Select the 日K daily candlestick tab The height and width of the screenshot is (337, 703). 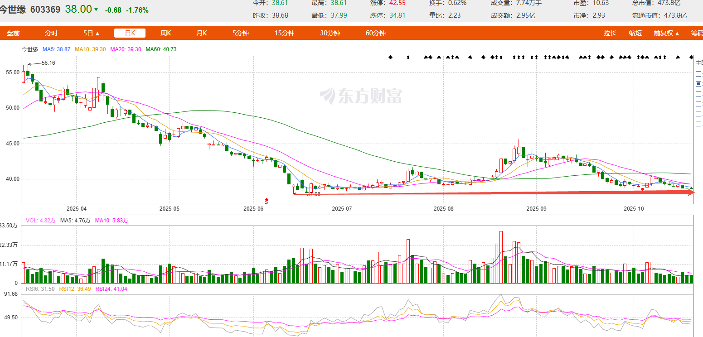(130, 33)
